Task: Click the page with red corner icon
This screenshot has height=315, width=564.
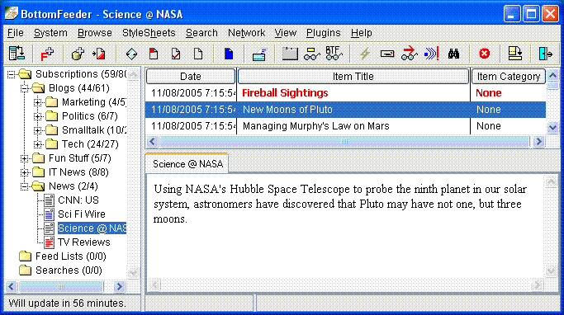Action: [154, 54]
